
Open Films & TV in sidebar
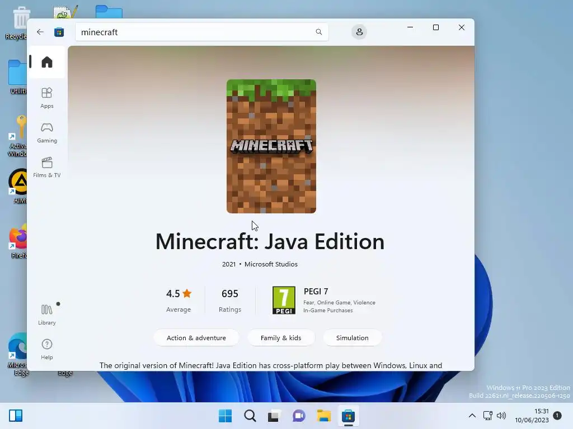point(47,167)
